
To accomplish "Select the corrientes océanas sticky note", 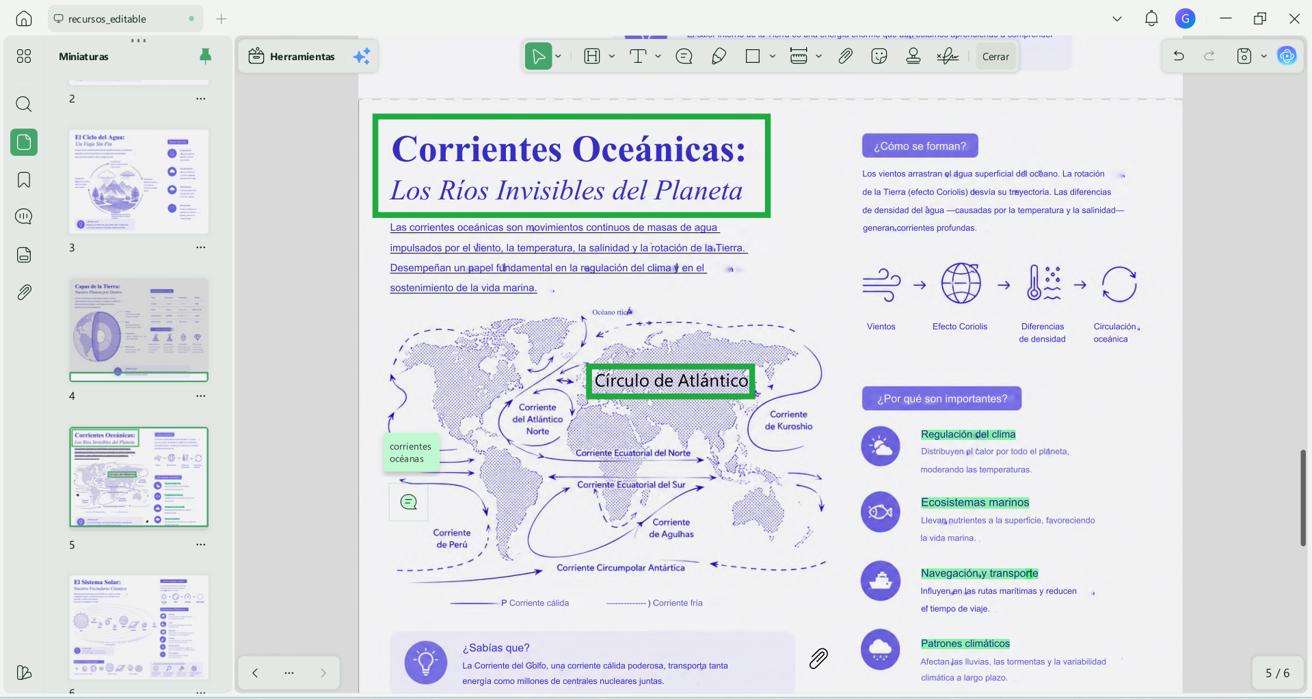I will point(411,452).
